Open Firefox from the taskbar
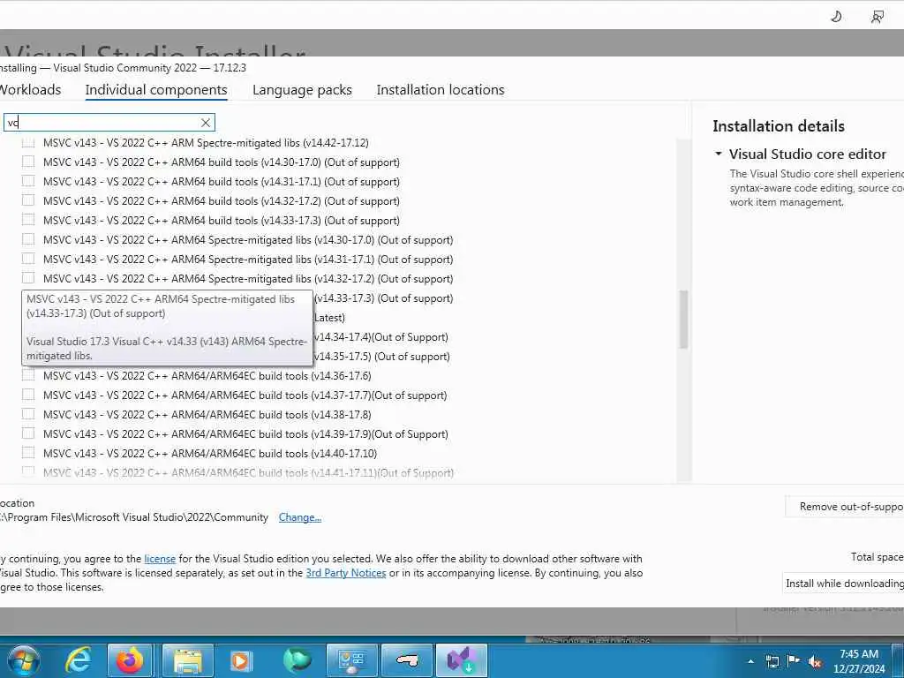This screenshot has height=678, width=904. pyautogui.click(x=130, y=660)
